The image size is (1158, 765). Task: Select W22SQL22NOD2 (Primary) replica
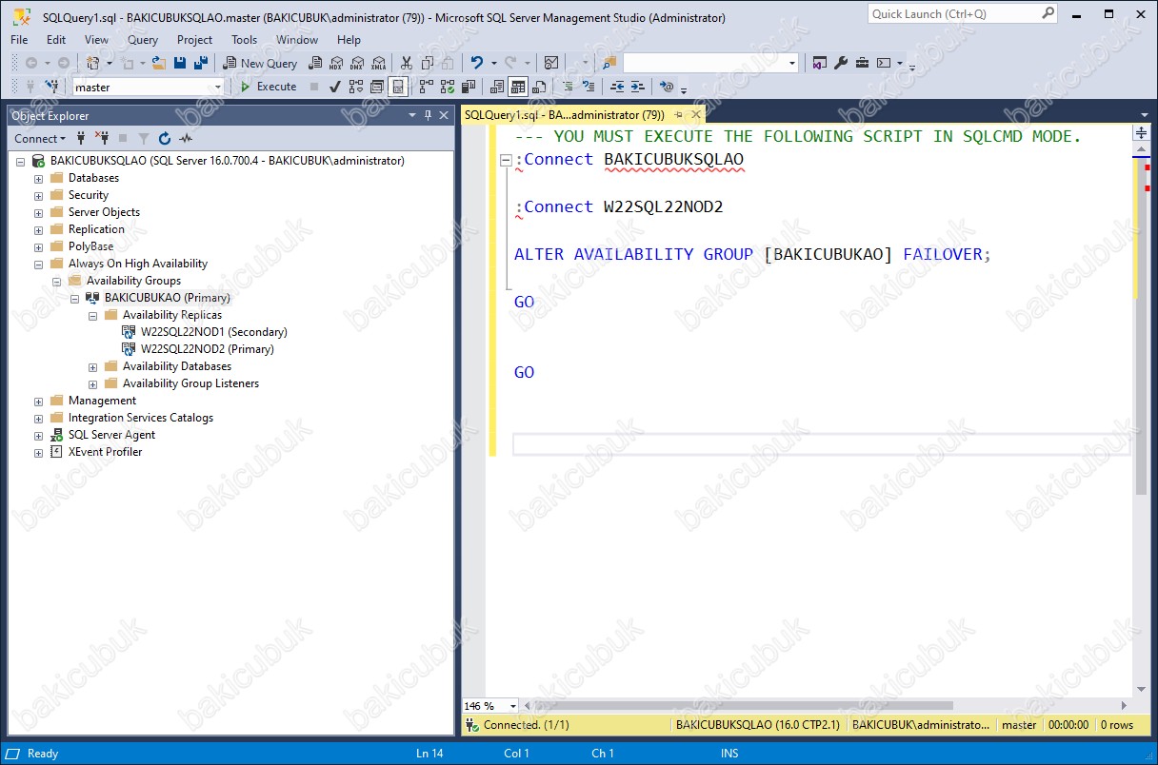[x=208, y=349]
